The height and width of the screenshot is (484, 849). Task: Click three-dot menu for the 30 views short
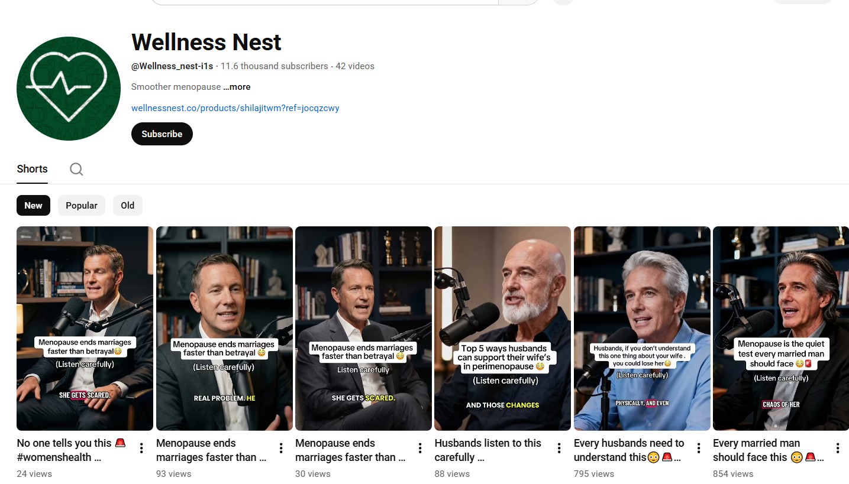point(420,449)
